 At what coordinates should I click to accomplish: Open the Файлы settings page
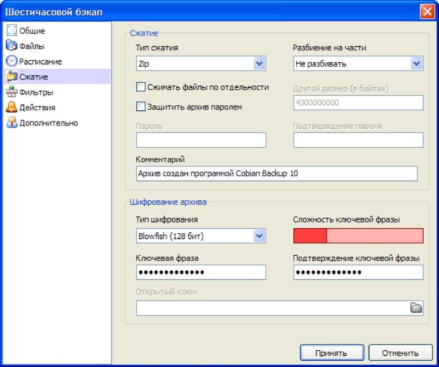57,46
